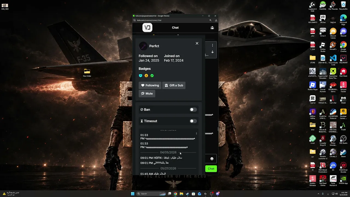Click the message history scrollbar
This screenshot has height=197, width=350.
click(196, 134)
